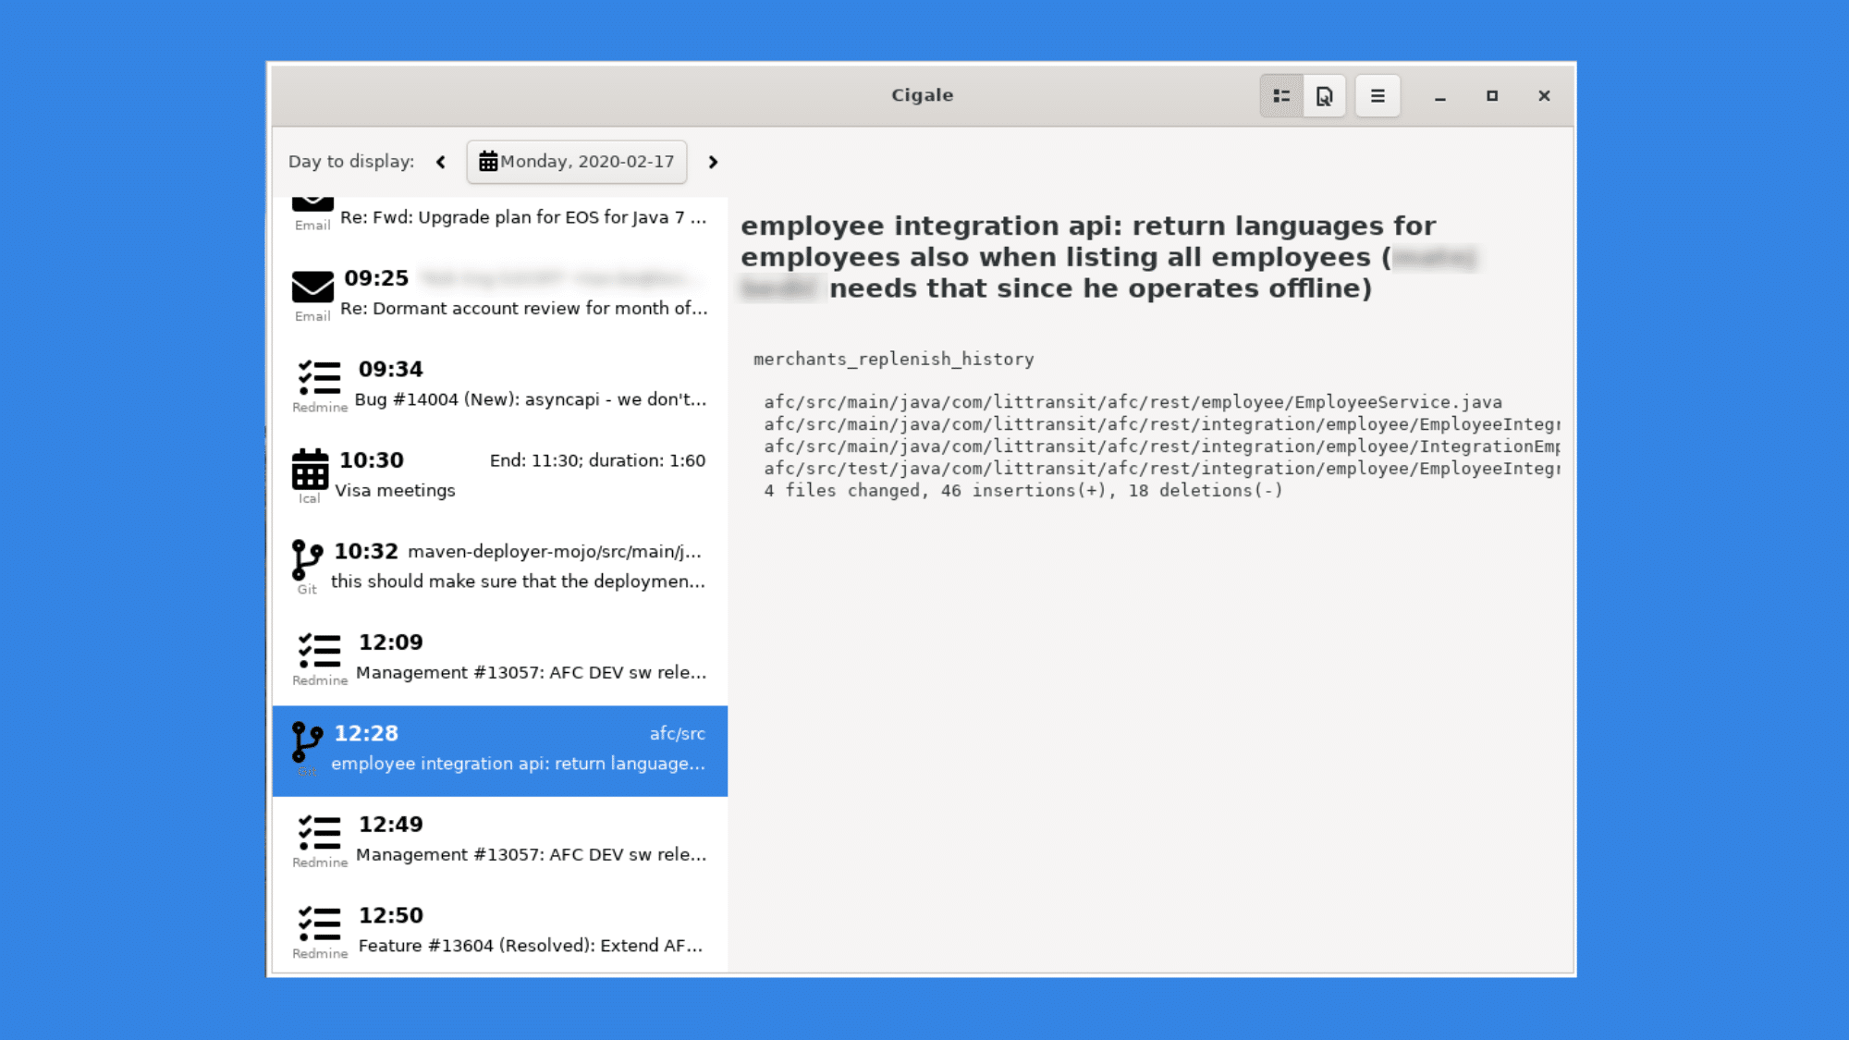This screenshot has width=1849, height=1040.
Task: Click 'merchants_replenish_history' branch text
Action: click(x=893, y=360)
